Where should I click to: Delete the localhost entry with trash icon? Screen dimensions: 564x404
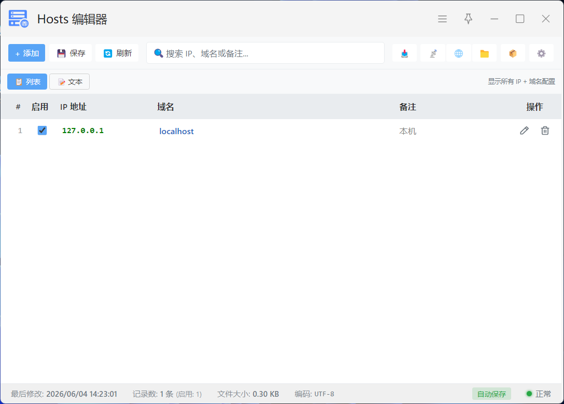[545, 131]
